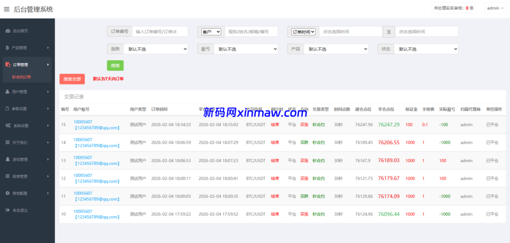This screenshot has width=510, height=243.
Task: Open the 订单时间 dropdown
Action: coord(303,31)
